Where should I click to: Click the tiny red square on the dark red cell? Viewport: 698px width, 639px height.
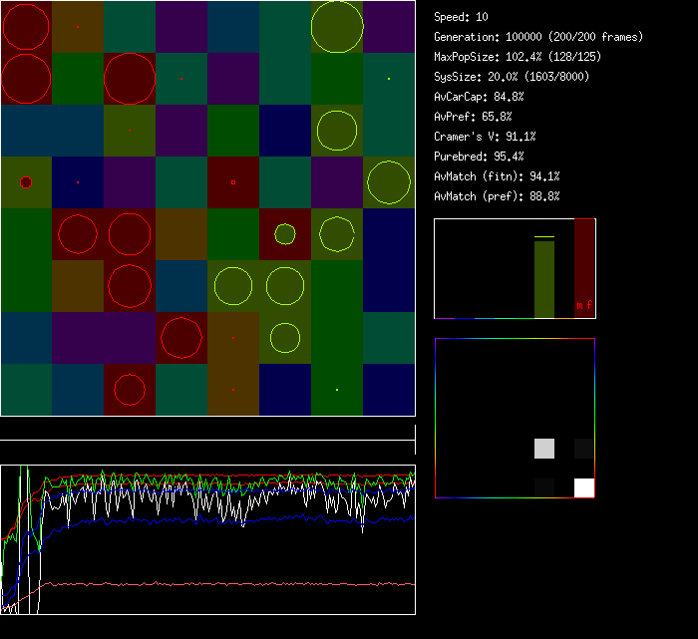[x=233, y=182]
